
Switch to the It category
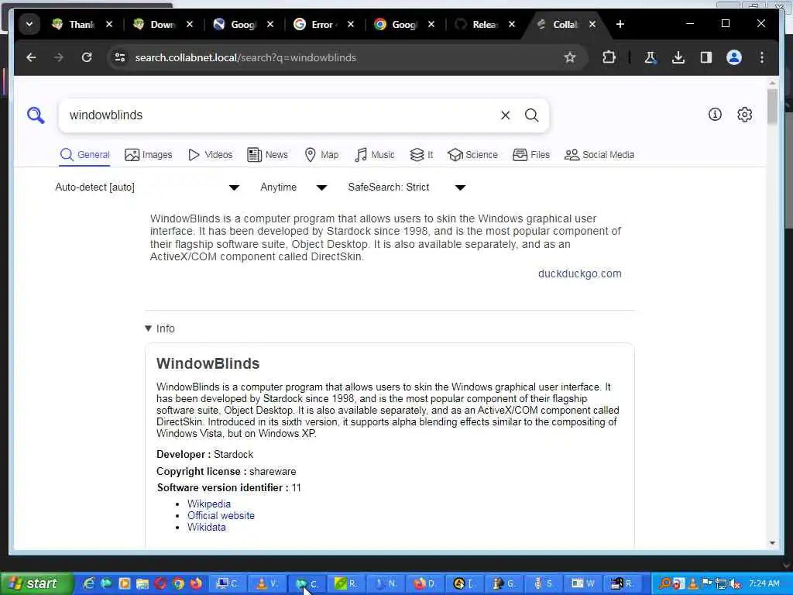(421, 155)
